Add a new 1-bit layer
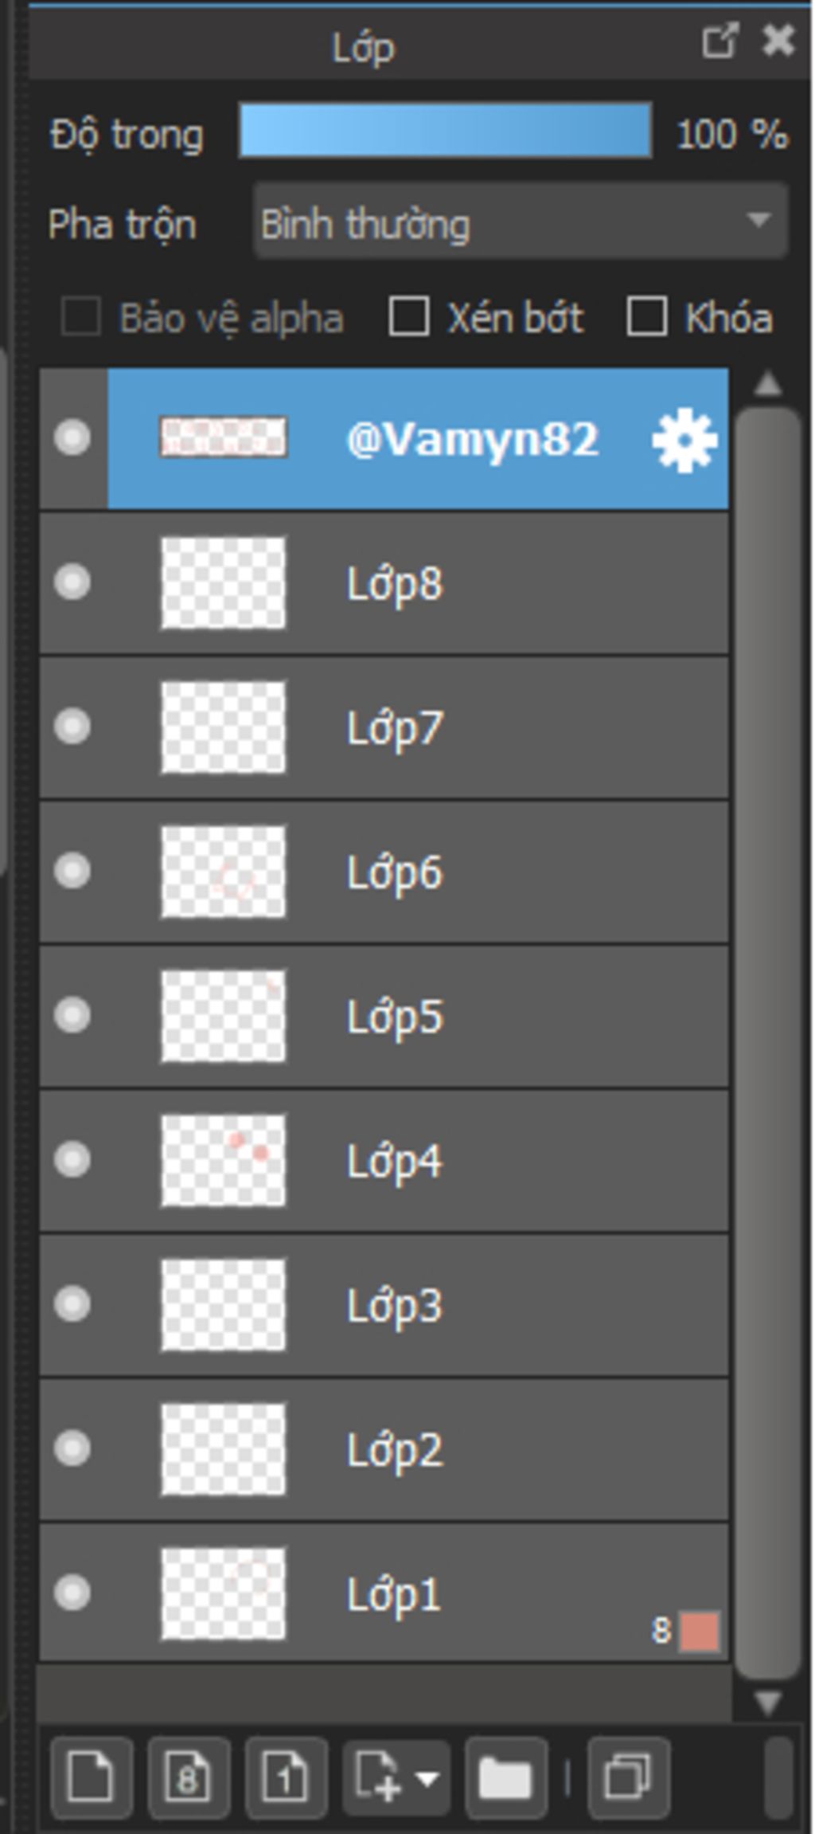The image size is (815, 1834). pyautogui.click(x=287, y=1778)
